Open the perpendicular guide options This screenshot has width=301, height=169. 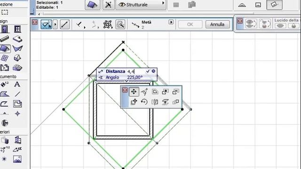(80, 25)
